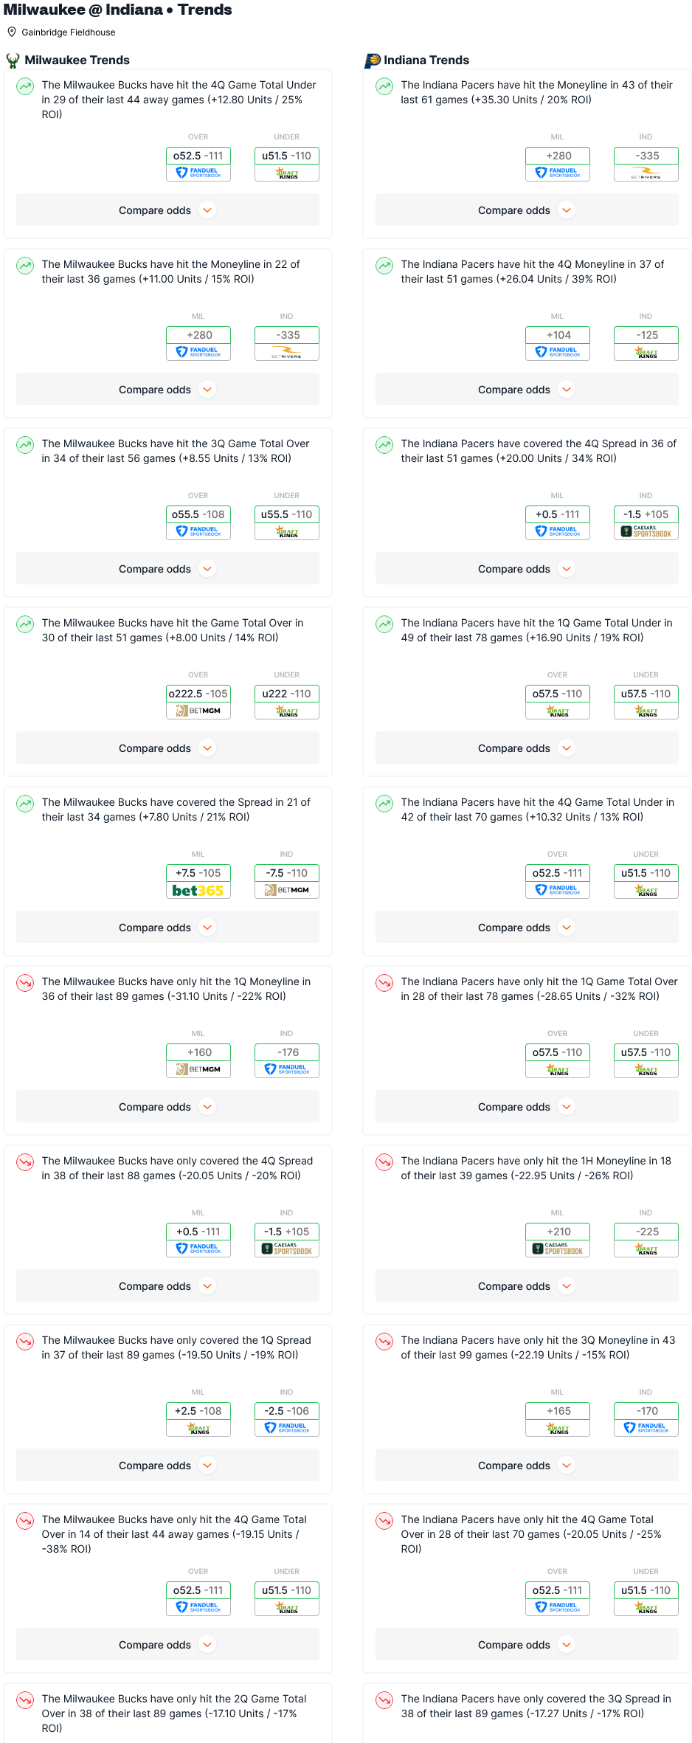Select the +104 Milwaukee 4Q moneyline odds
This screenshot has height=1743, width=692.
coord(557,335)
